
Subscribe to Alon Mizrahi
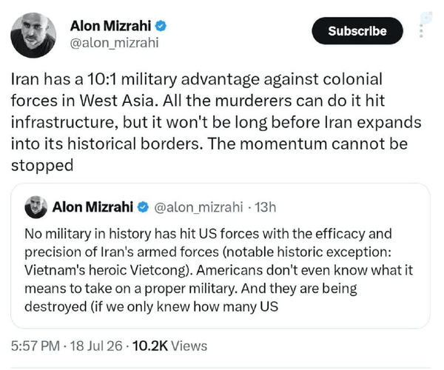tap(357, 31)
